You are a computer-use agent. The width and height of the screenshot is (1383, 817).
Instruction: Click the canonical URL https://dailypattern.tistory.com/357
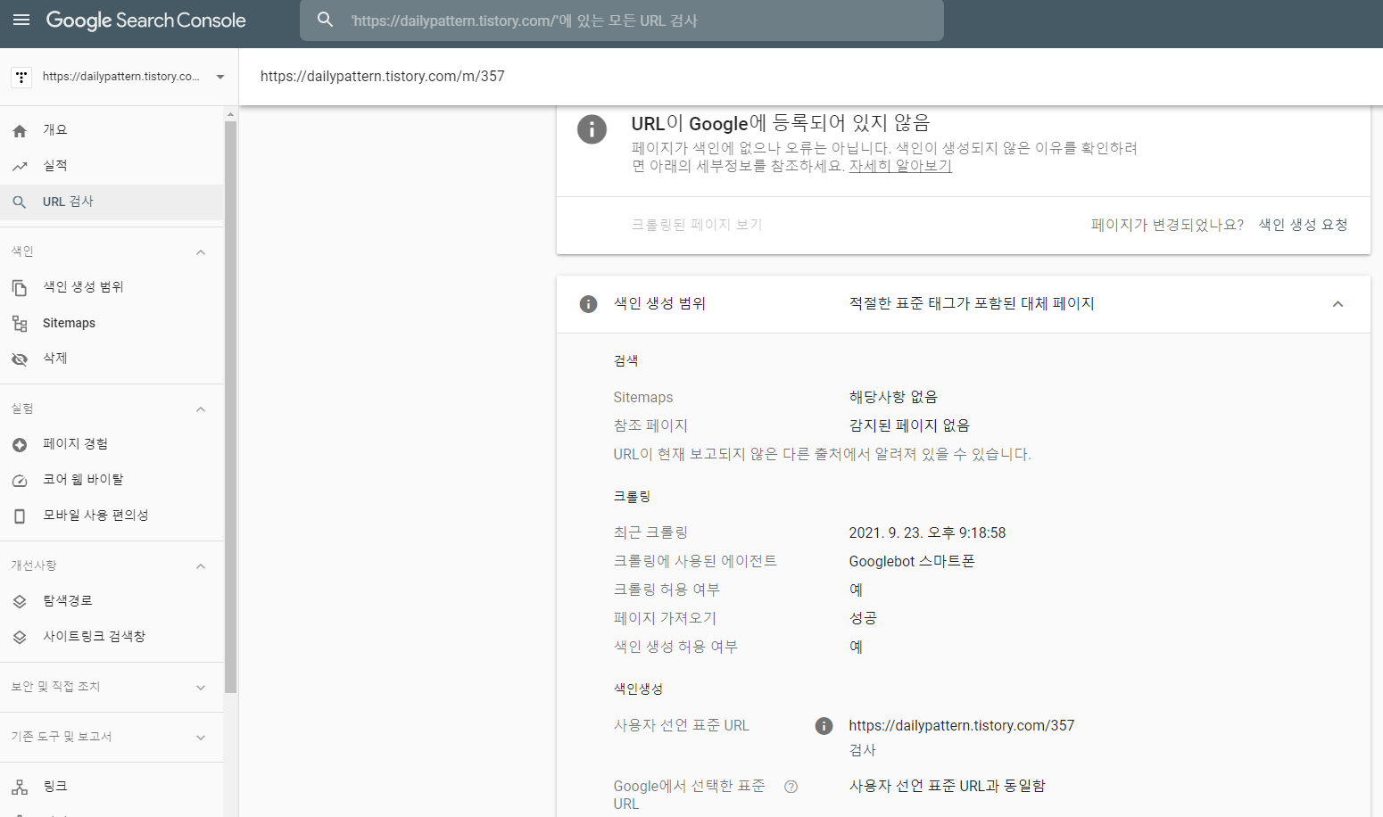[962, 726]
